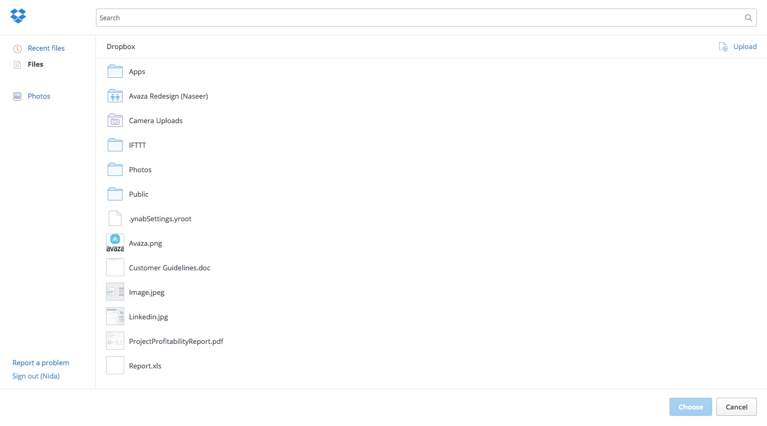Select .ynabSettings.yroot file name

[160, 219]
